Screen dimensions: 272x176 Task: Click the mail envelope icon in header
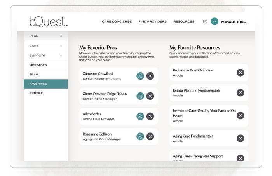click(x=205, y=22)
